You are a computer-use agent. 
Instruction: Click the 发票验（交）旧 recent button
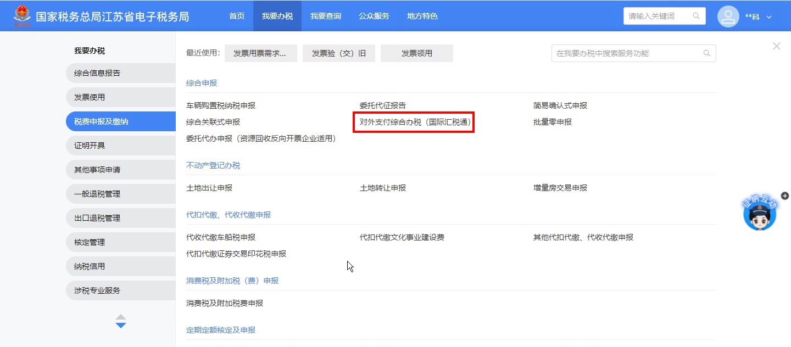coord(338,53)
